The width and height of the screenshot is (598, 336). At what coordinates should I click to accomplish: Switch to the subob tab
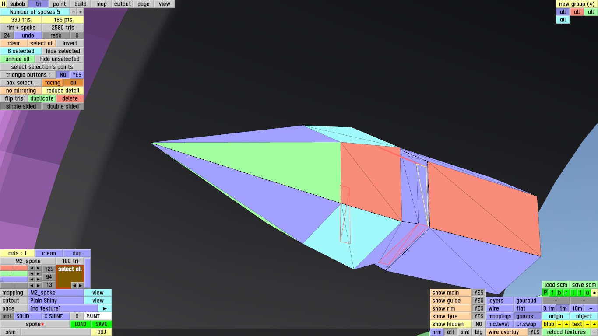[x=18, y=4]
